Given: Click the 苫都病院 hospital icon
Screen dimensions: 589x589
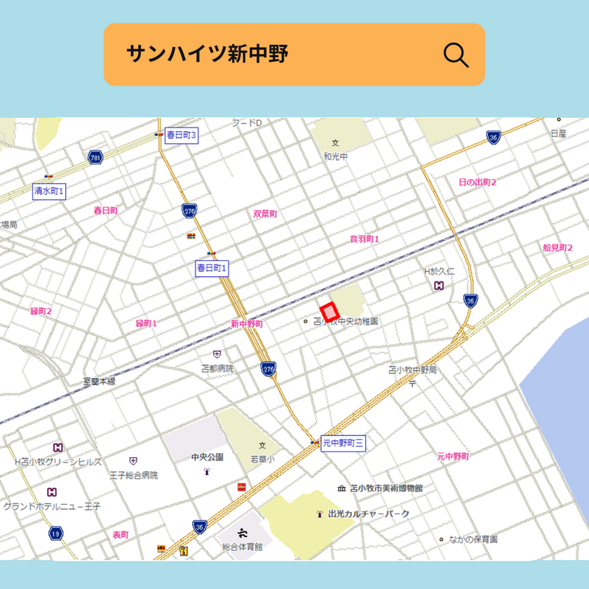Looking at the screenshot, I should click(217, 355).
